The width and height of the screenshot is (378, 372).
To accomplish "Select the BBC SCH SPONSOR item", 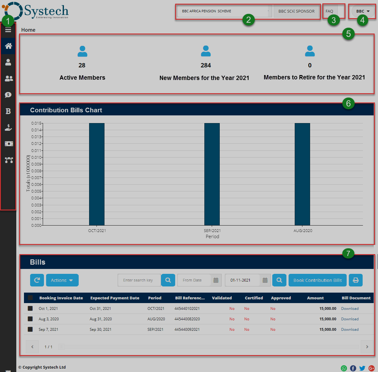I will coord(296,11).
